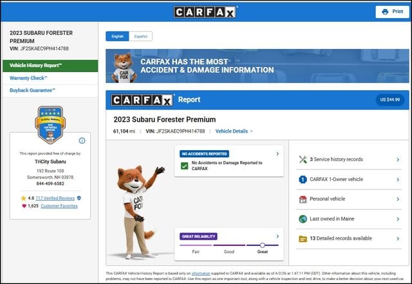Click the 1-Owner badge icon
Image resolution: width=412 pixels, height=284 pixels.
[303, 180]
